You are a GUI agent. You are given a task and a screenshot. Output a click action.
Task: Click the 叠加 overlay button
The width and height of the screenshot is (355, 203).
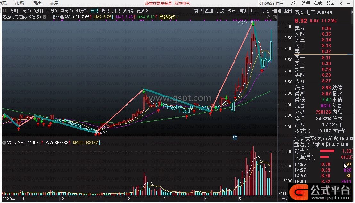pyautogui.click(x=209, y=11)
